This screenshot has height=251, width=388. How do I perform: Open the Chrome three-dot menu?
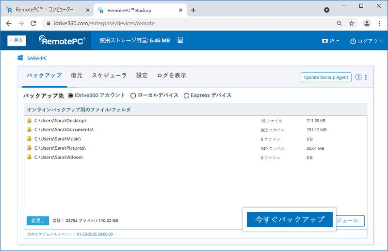coord(379,23)
